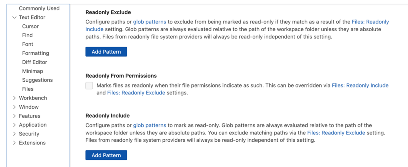
Task: Click Add Pattern under Readonly Exclude
Action: tap(106, 52)
